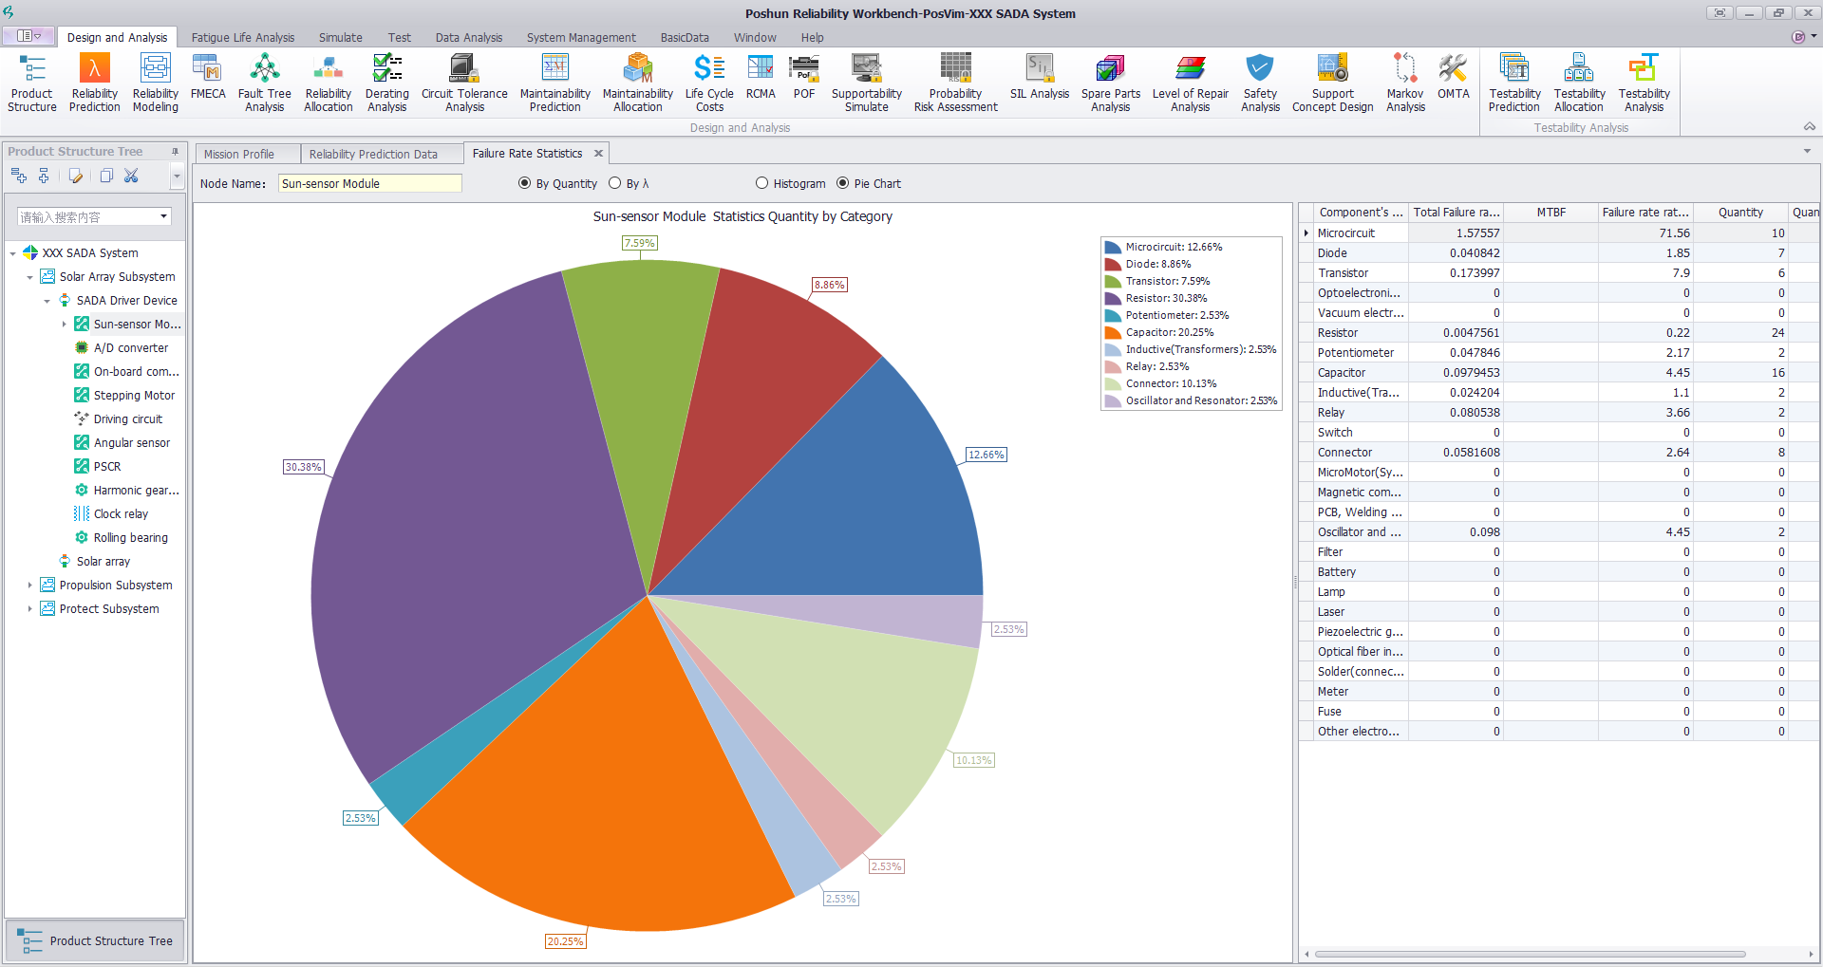This screenshot has width=1823, height=967.
Task: Open the FMECA tool
Action: 208,78
